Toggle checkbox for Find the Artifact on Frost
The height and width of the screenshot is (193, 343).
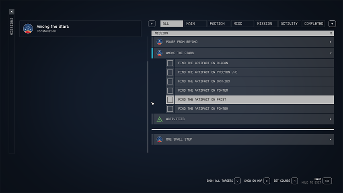click(x=170, y=100)
